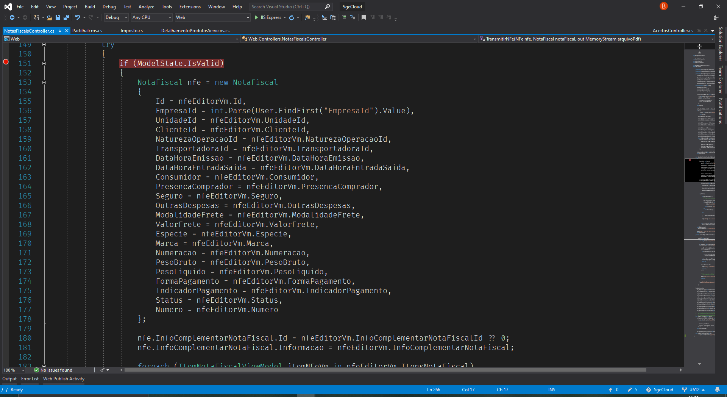Open the notifications bell in the status bar
This screenshot has width=727, height=397.
click(717, 389)
